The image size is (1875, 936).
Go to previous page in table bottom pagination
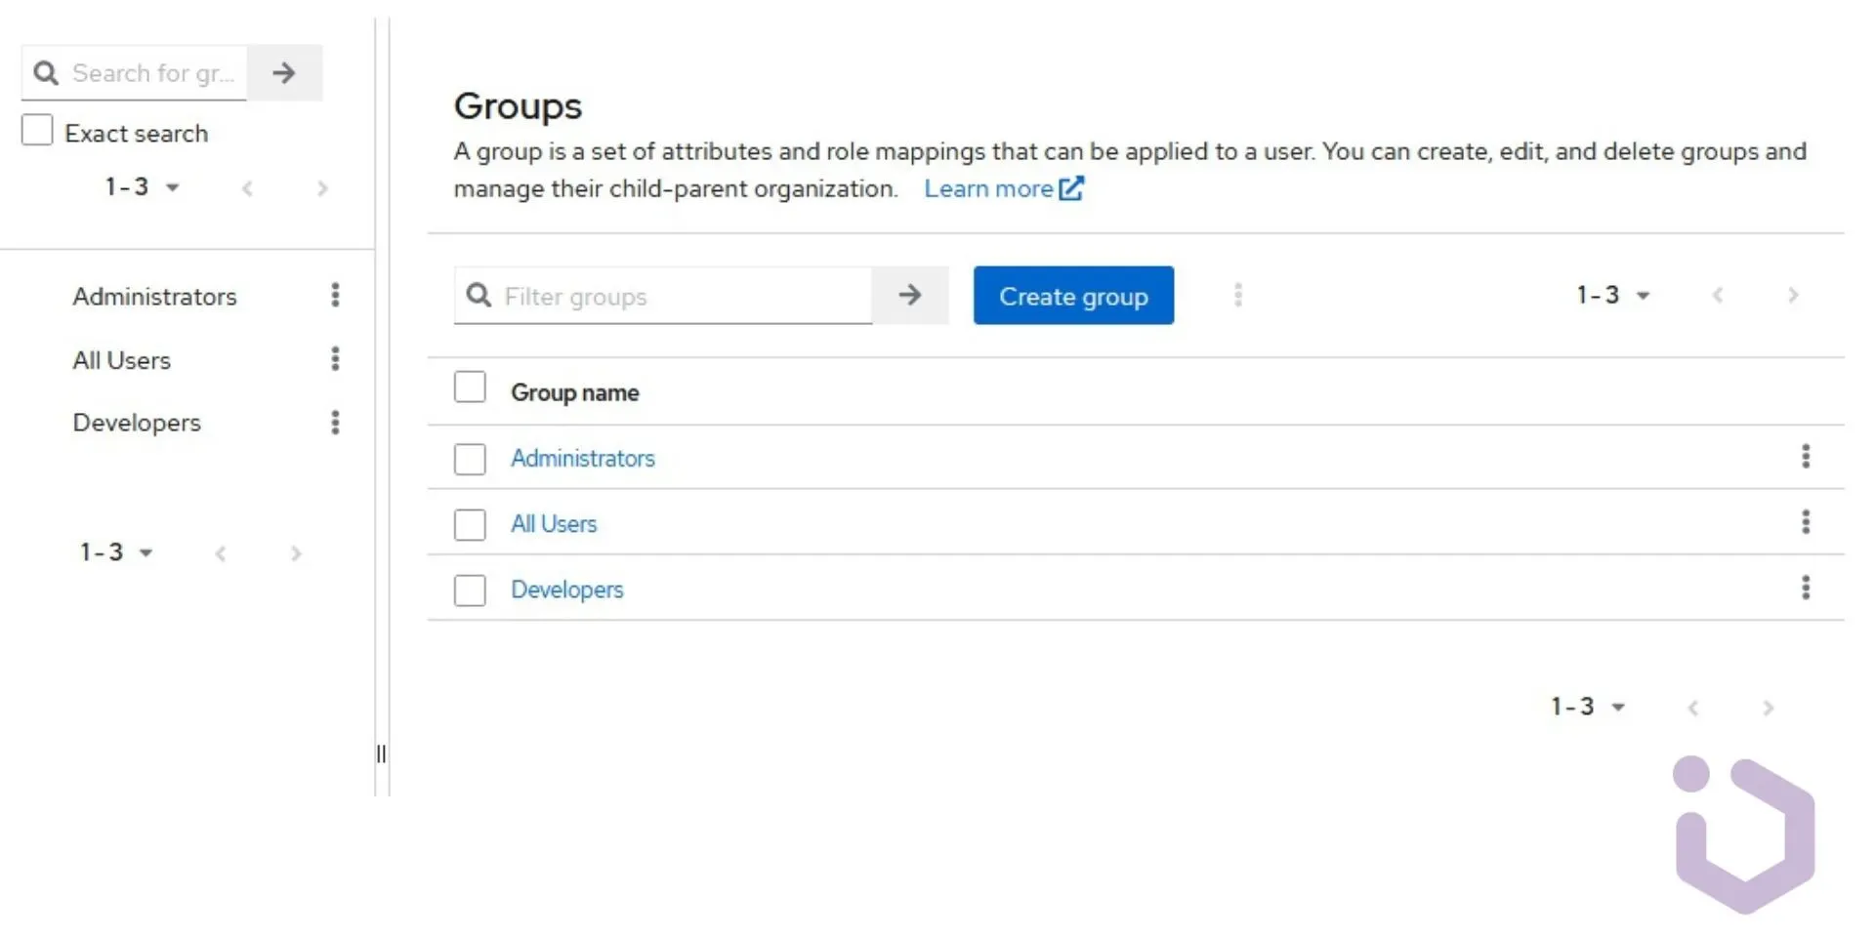[x=1693, y=708]
